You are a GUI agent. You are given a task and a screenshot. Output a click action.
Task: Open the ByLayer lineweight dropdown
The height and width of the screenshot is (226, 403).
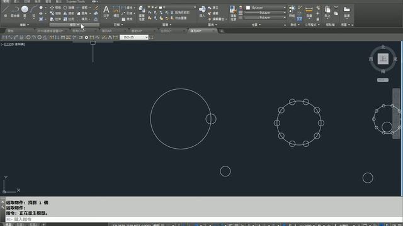(x=264, y=13)
